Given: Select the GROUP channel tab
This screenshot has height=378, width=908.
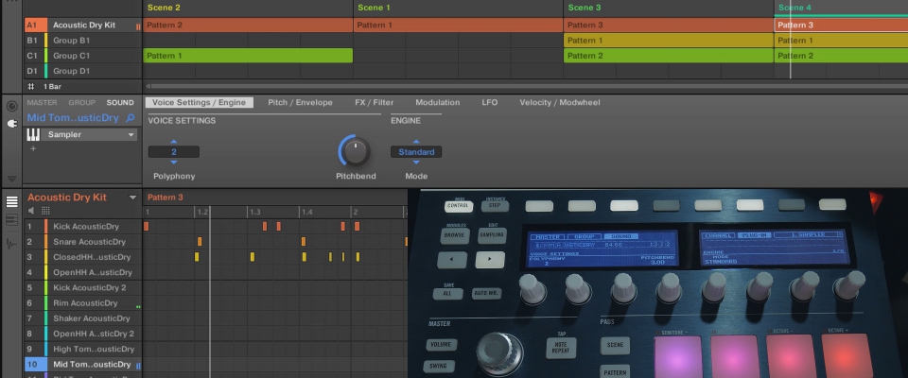Looking at the screenshot, I should [81, 102].
